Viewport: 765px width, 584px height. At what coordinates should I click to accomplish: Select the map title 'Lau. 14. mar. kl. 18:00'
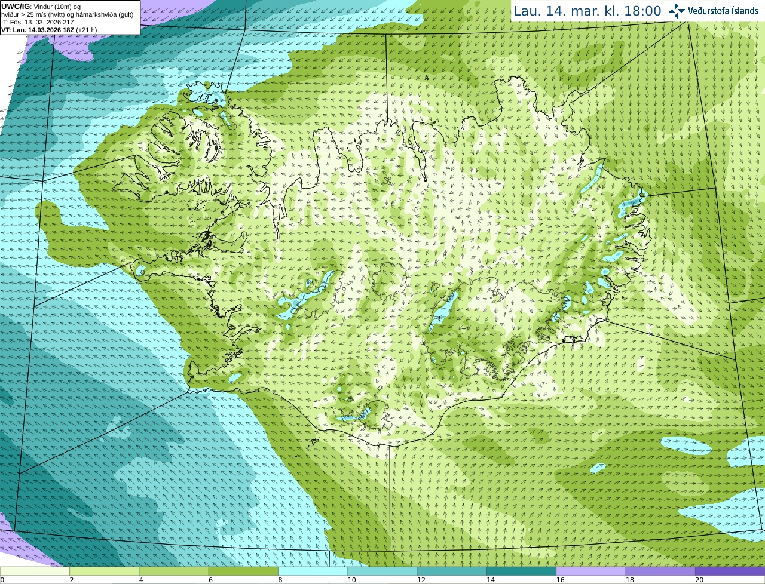[587, 11]
